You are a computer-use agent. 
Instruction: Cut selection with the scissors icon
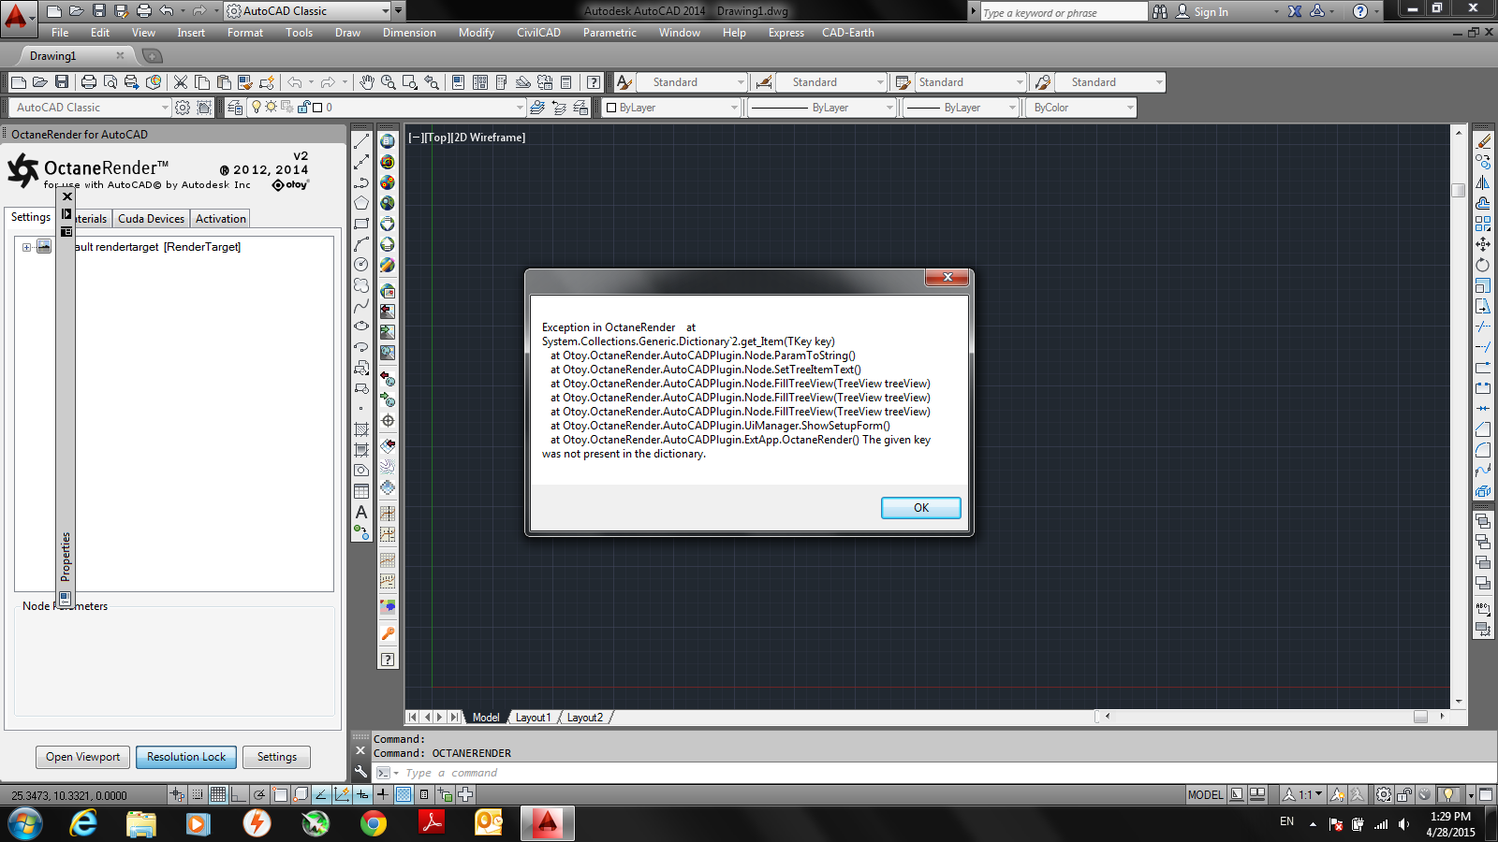(x=181, y=82)
